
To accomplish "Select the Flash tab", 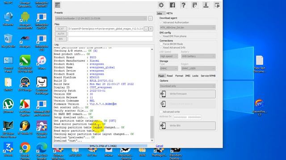I will (161, 76).
